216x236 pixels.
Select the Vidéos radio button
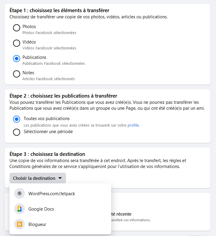click(x=17, y=43)
